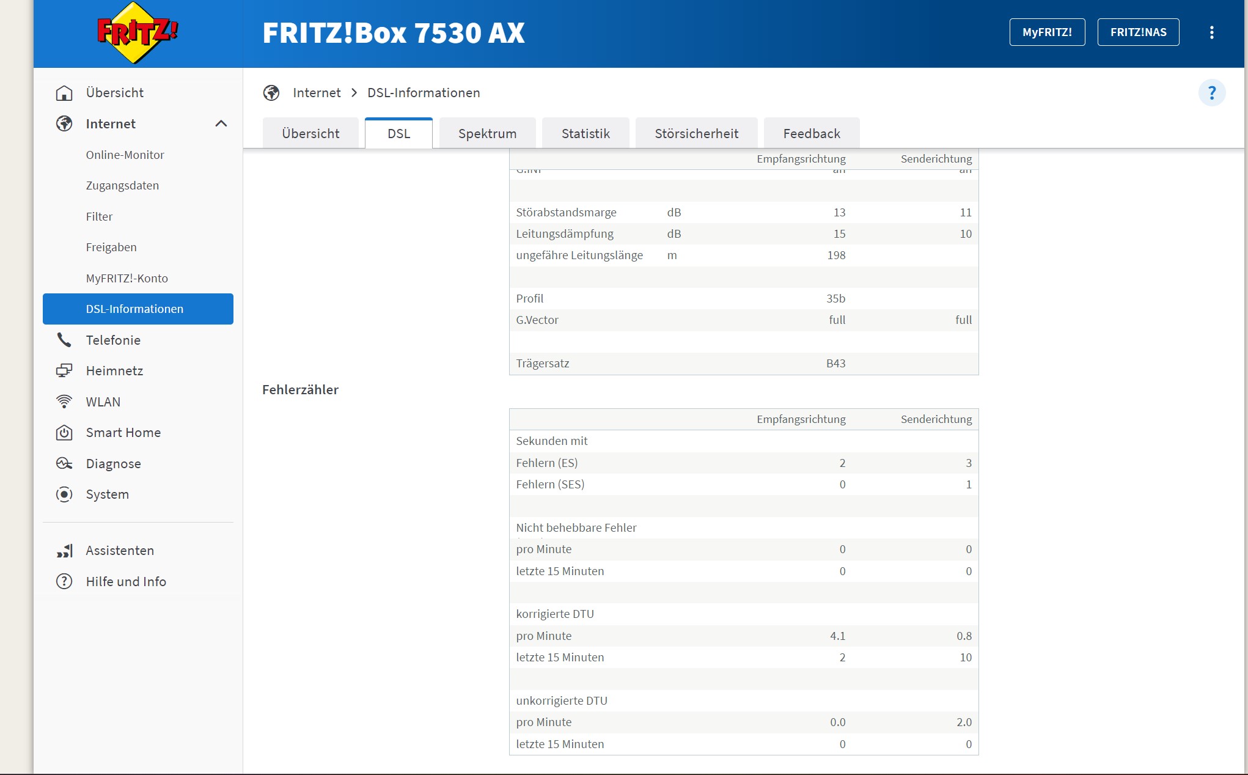The image size is (1248, 775).
Task: Click the Übersicht home icon in sidebar
Action: tap(64, 93)
